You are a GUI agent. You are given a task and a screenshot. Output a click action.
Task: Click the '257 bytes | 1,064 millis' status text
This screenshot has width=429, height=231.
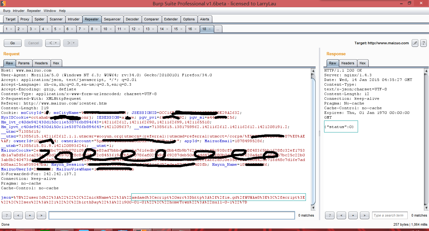[410, 224]
